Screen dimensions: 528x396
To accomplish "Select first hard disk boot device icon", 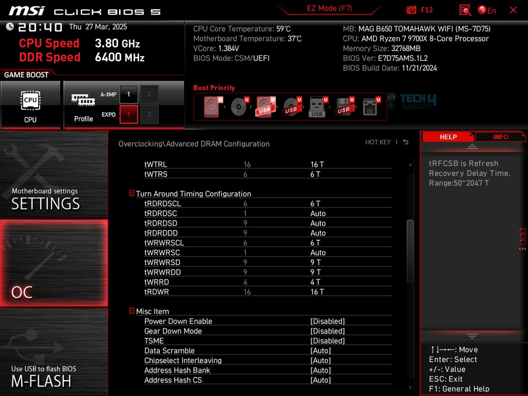I will pos(212,107).
